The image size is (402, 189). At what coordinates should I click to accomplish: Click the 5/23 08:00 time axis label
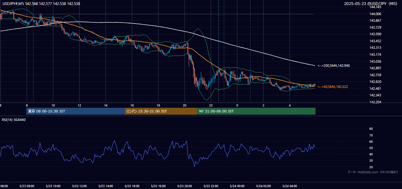point(26,186)
